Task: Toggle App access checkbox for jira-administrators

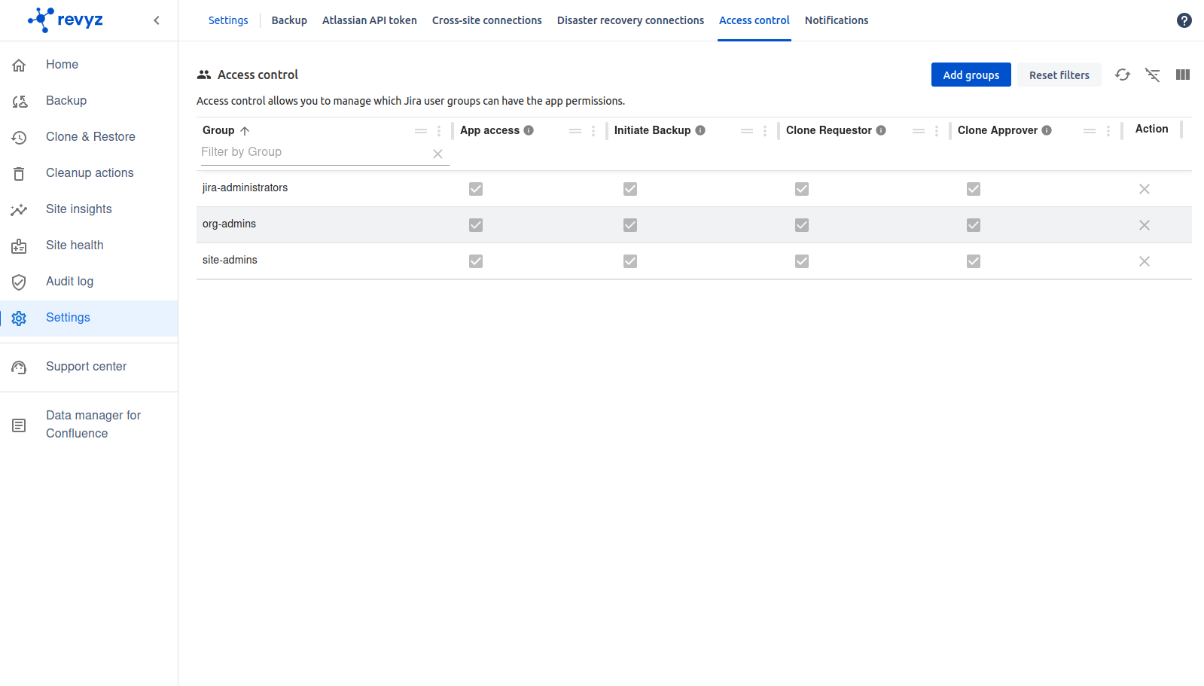Action: coord(476,189)
